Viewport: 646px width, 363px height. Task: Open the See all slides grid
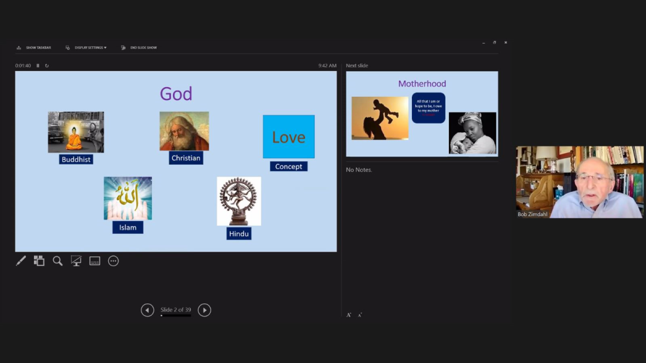[39, 261]
